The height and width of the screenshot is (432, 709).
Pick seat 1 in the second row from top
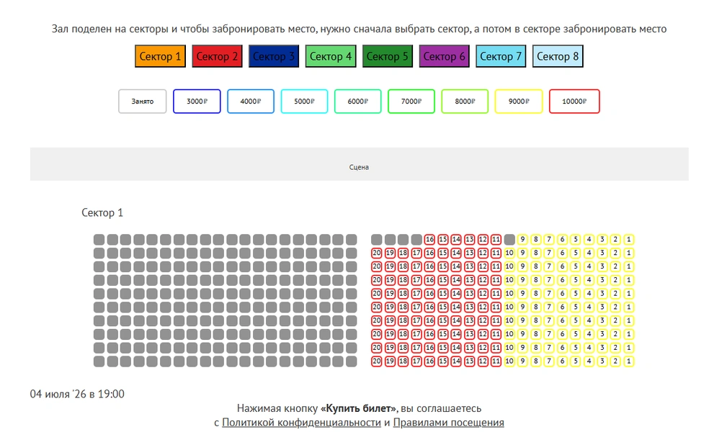(628, 253)
